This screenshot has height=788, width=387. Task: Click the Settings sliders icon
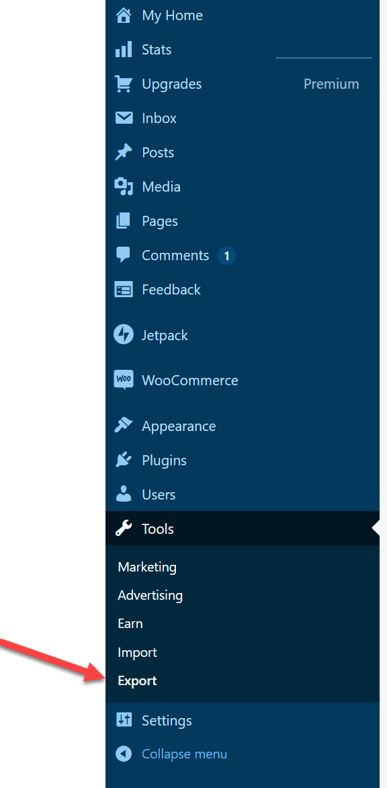pos(124,720)
